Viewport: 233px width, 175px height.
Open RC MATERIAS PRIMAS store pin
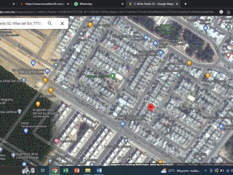[47, 71]
